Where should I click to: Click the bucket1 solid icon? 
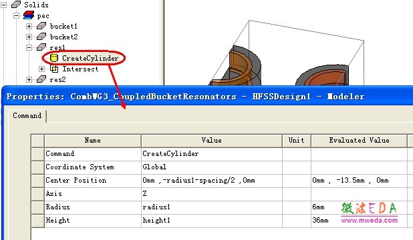[x=41, y=26]
